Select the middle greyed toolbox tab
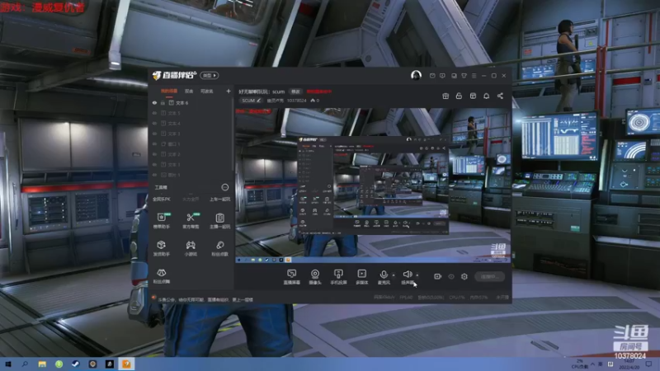The width and height of the screenshot is (660, 371). pyautogui.click(x=191, y=200)
